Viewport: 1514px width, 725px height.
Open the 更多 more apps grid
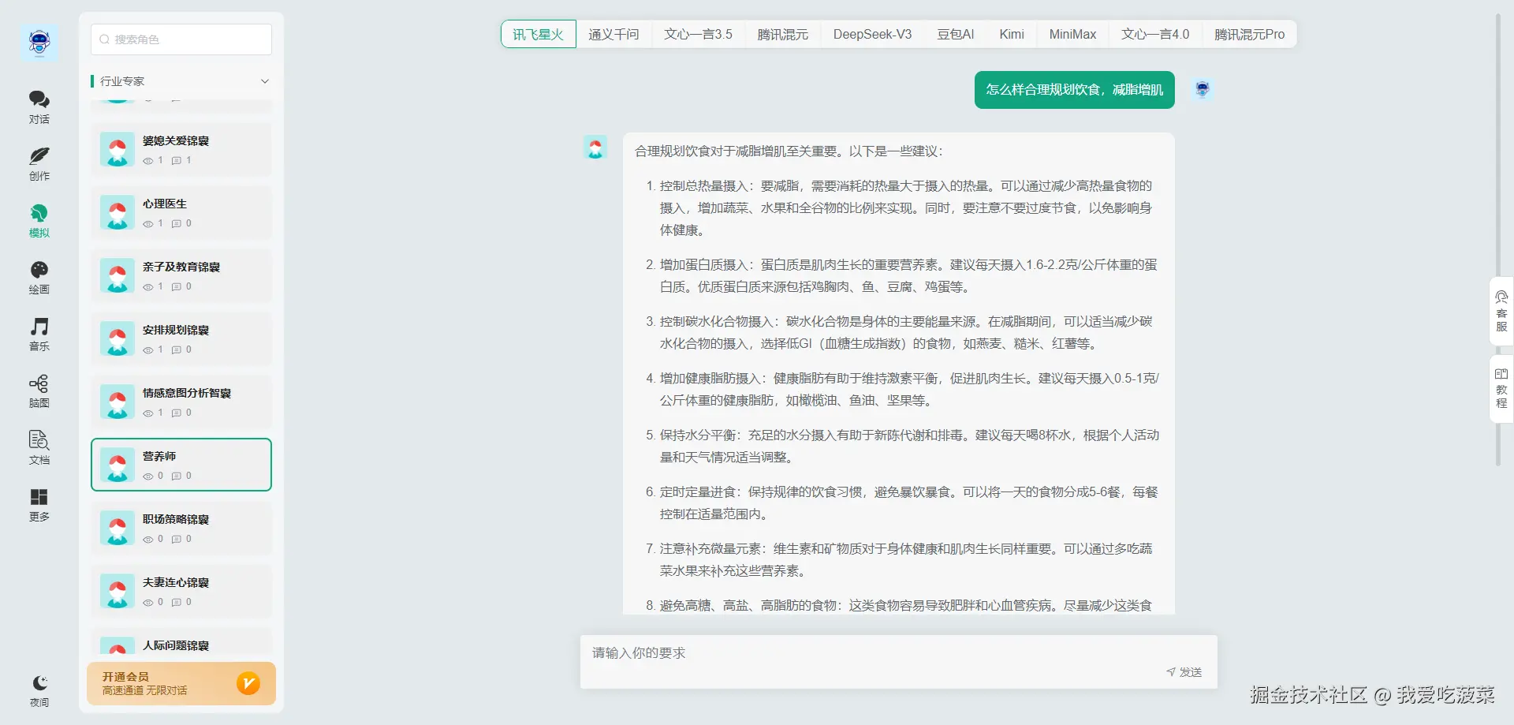39,505
